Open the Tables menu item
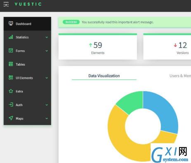 [x=27, y=64]
